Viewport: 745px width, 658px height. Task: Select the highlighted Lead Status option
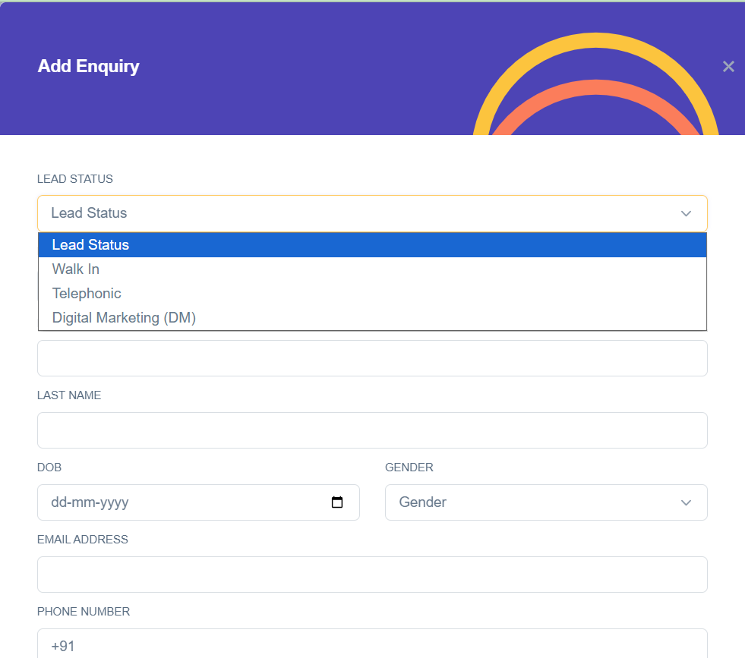click(372, 245)
